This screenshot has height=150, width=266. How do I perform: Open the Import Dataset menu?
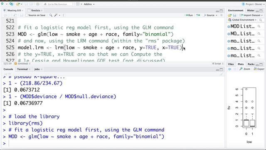[251, 15]
